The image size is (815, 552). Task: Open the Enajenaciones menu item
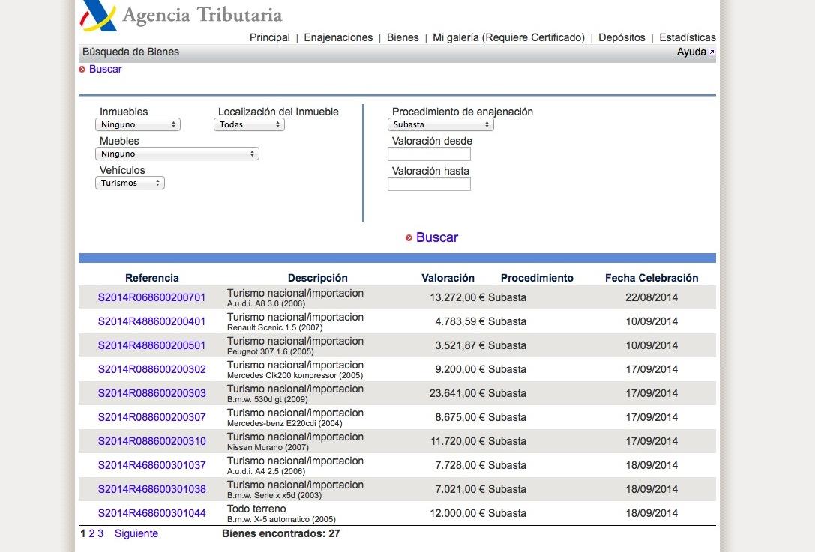click(338, 37)
